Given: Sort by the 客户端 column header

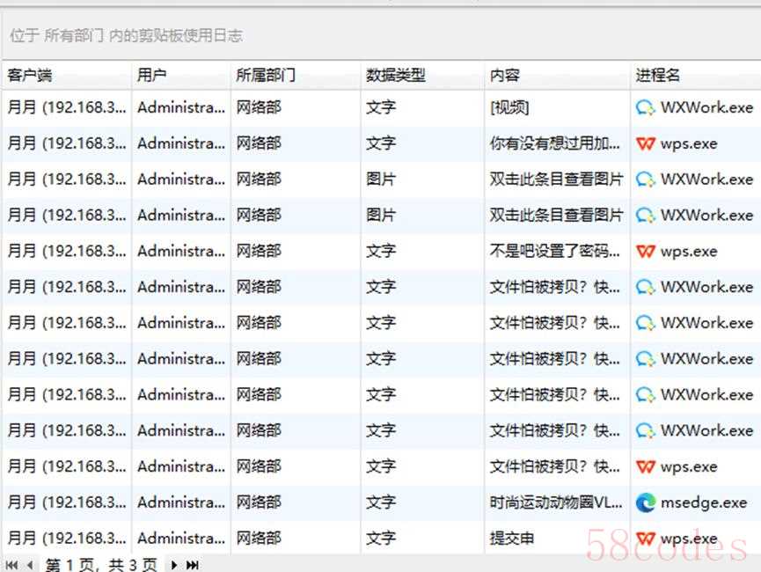Looking at the screenshot, I should point(30,76).
